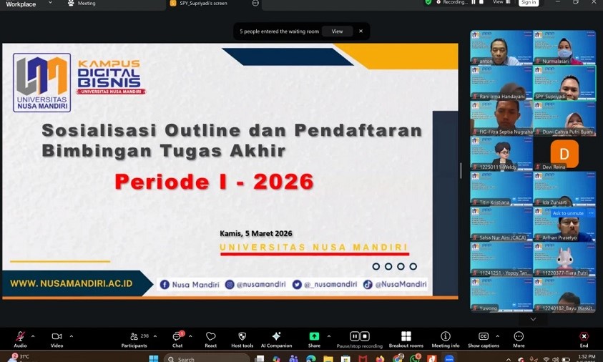This screenshot has height=362, width=603.
Task: Click the green Share screen button
Action: point(314,337)
